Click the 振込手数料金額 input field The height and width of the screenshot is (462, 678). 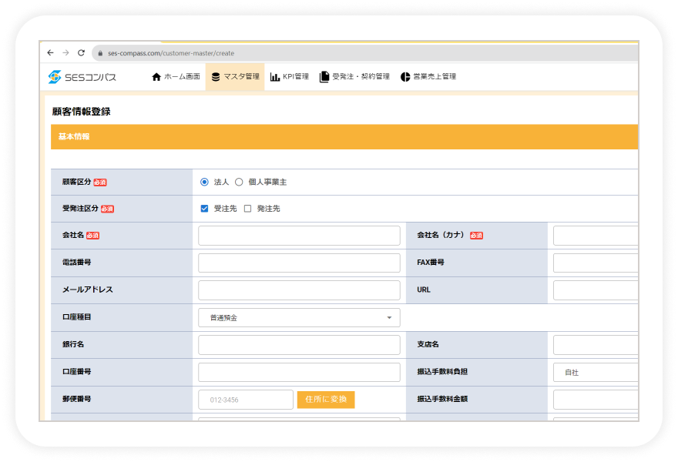596,400
